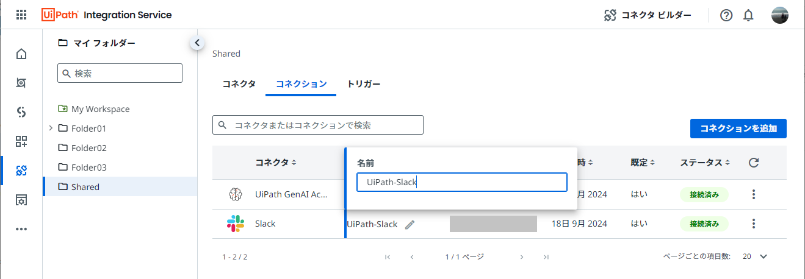Open the notifications bell icon
Image resolution: width=805 pixels, height=279 pixels.
(748, 16)
